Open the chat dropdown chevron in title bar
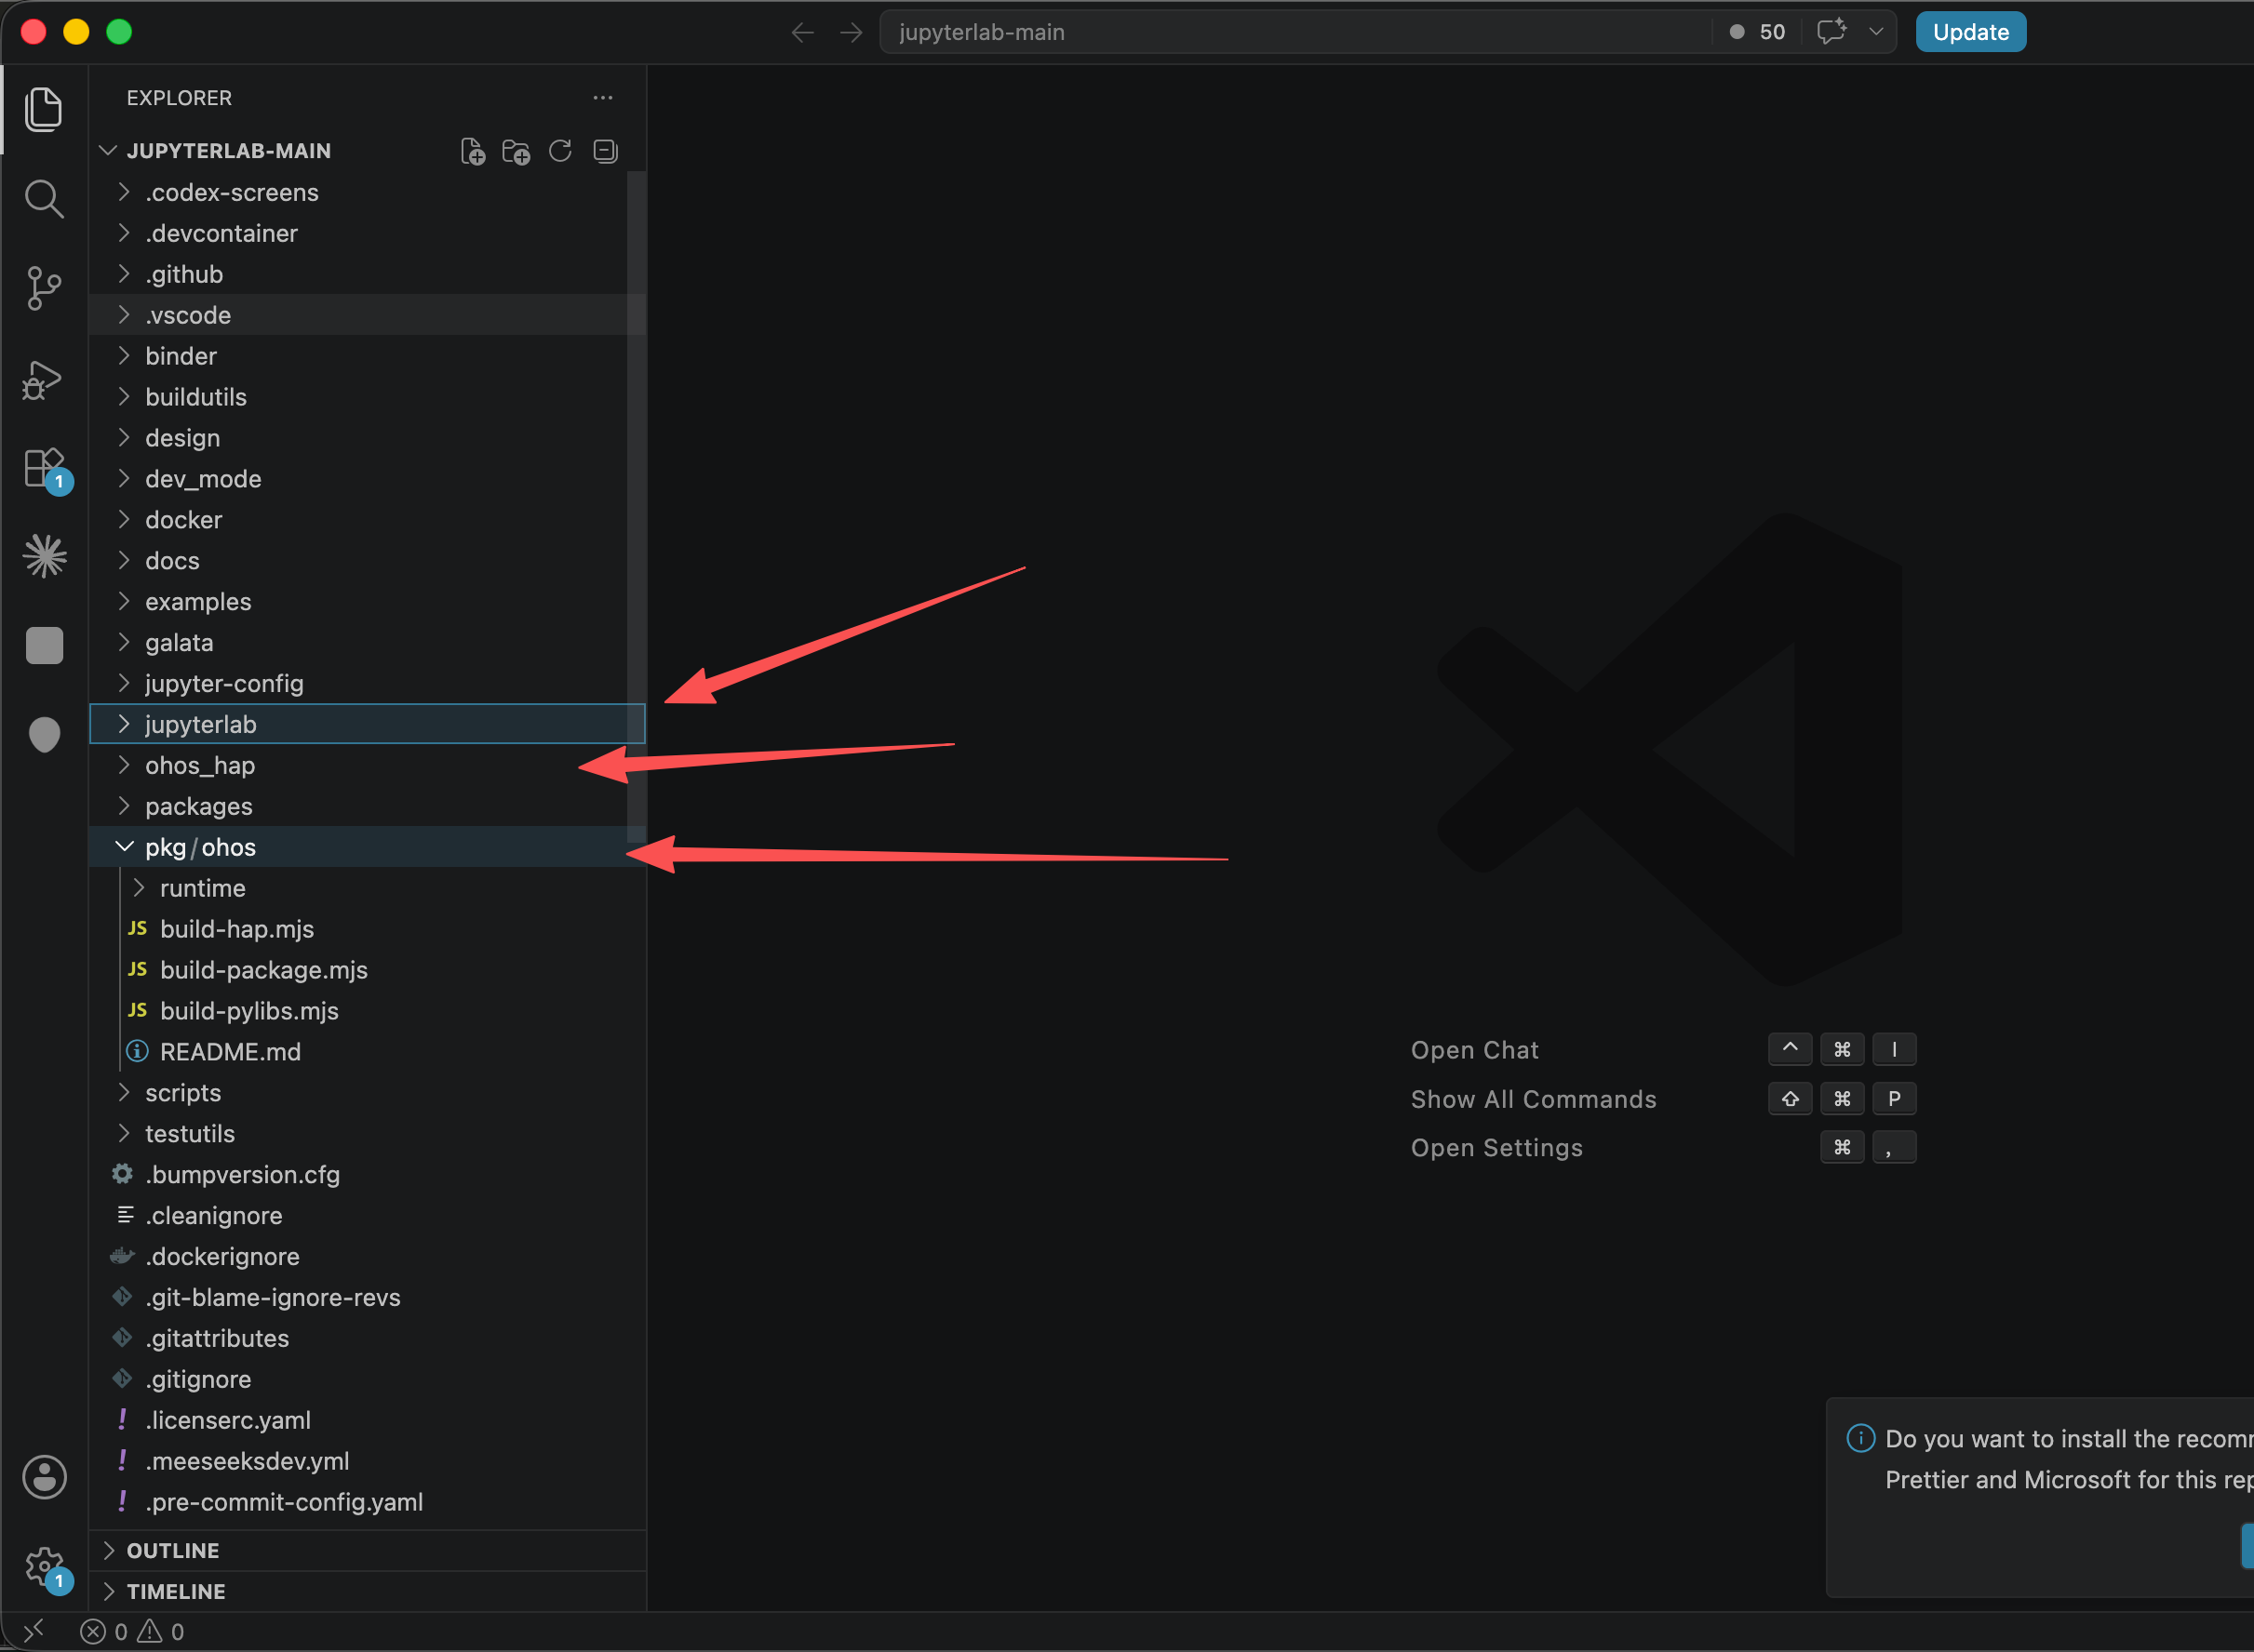This screenshot has height=1652, width=2254. 1876,32
